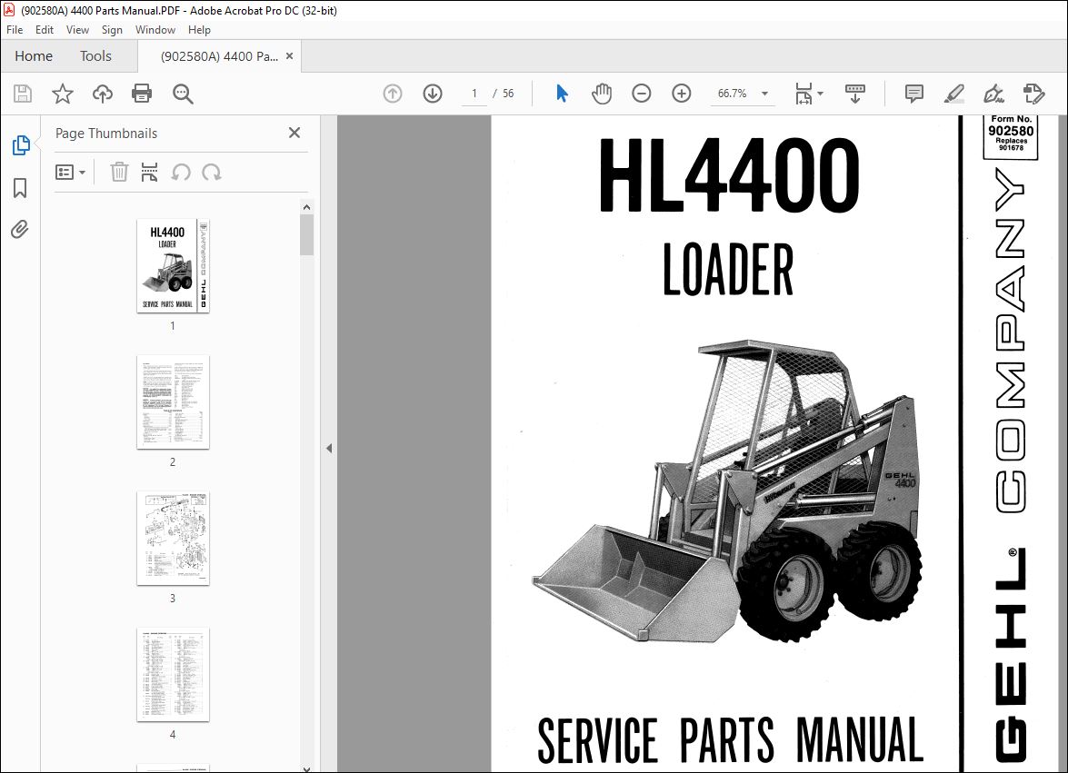
Task: Add the file to starred favorites
Action: [x=63, y=94]
